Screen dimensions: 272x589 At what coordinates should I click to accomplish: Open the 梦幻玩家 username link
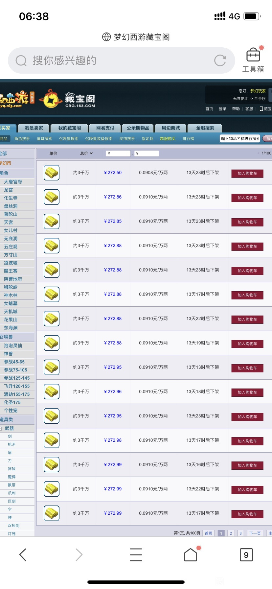pos(258,91)
